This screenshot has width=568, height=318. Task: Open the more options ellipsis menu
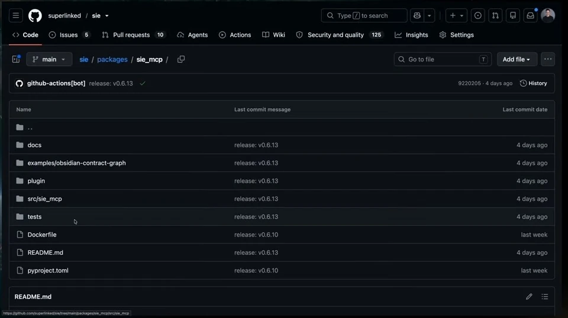548,59
